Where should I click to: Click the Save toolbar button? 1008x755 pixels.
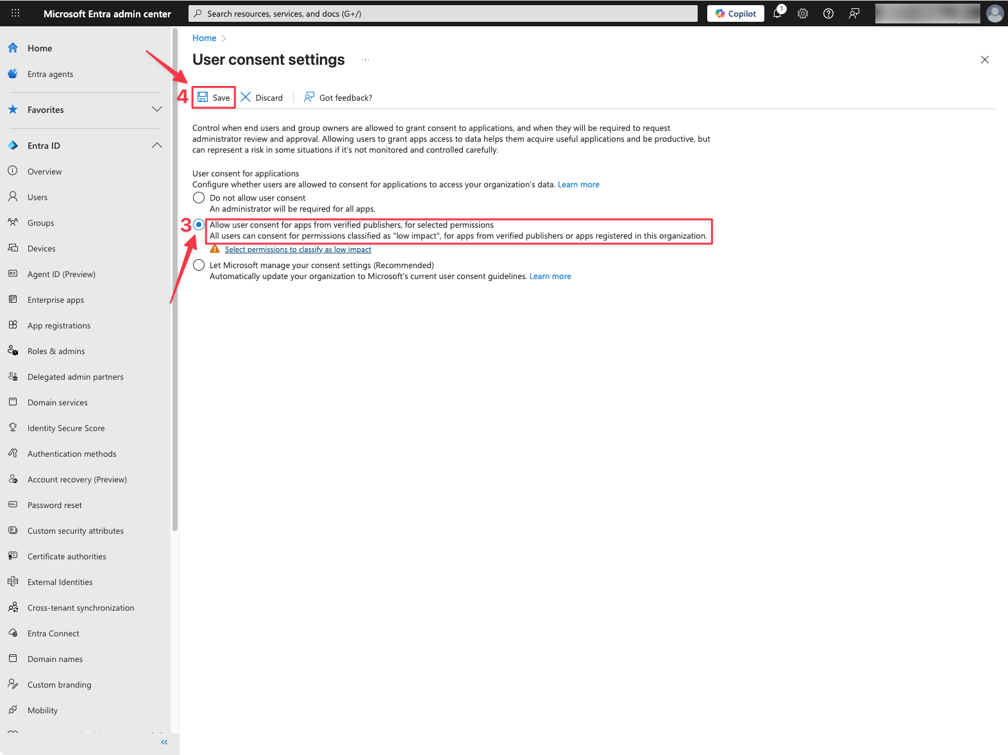[x=214, y=98]
